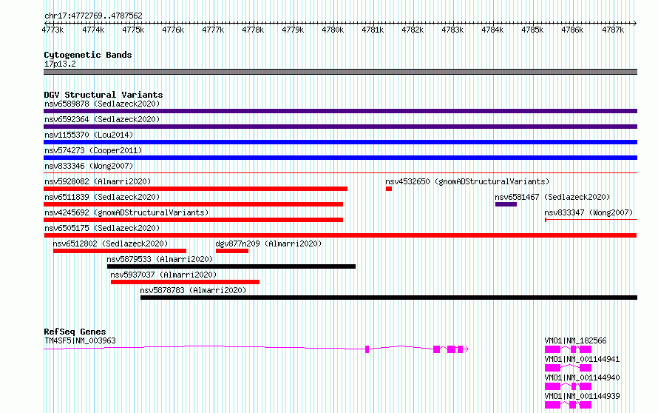Click the 4780k ruler tick label
658x413 pixels.
(333, 30)
